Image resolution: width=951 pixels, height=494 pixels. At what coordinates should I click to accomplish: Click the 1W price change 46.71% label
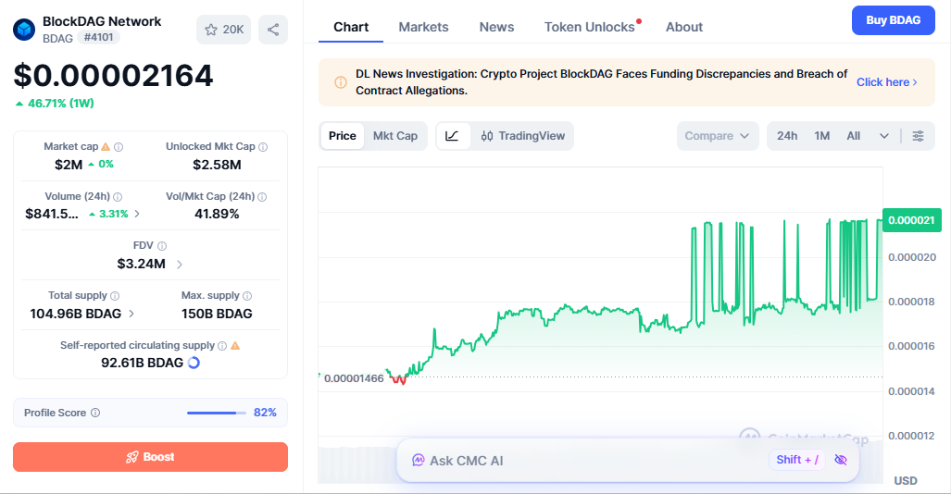(55, 103)
